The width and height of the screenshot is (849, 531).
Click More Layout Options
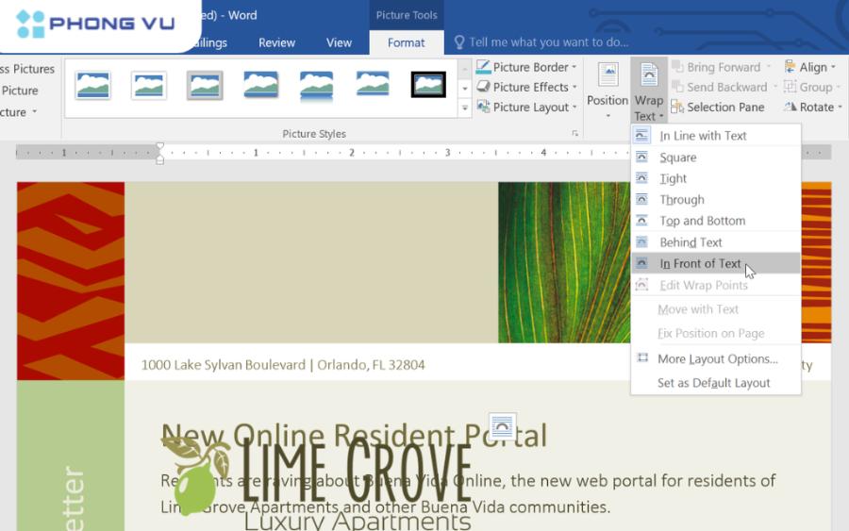coord(717,359)
